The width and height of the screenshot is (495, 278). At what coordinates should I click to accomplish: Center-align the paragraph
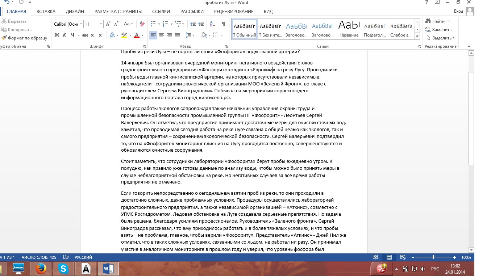click(161, 35)
